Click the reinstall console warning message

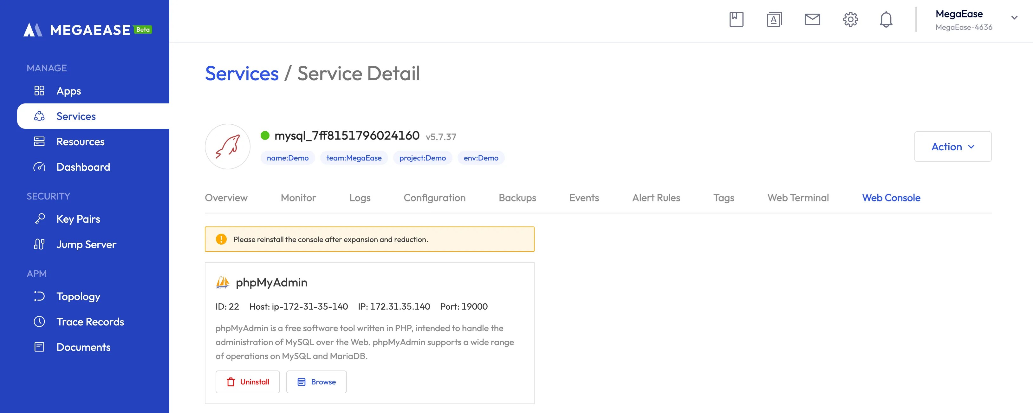tap(330, 239)
